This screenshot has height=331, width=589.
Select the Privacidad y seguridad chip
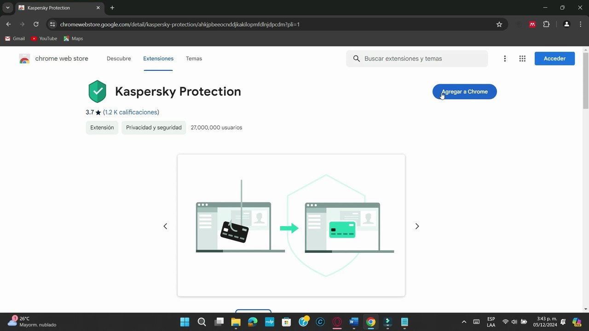pyautogui.click(x=154, y=127)
